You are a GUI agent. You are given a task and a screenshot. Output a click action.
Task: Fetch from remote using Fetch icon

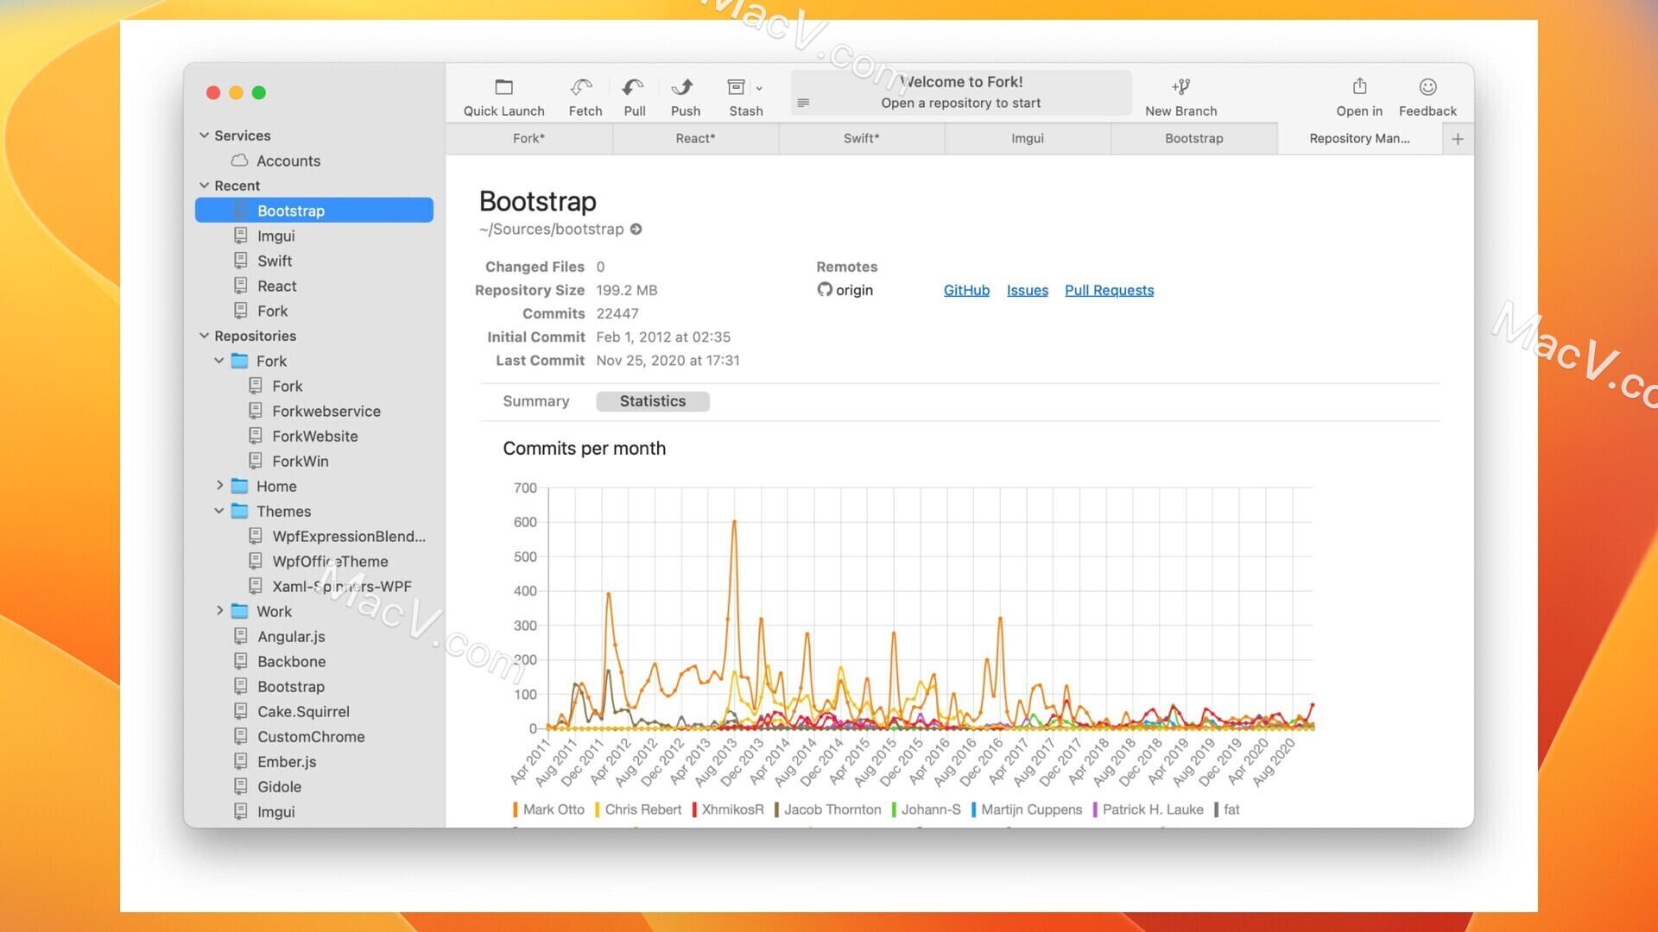pyautogui.click(x=581, y=87)
